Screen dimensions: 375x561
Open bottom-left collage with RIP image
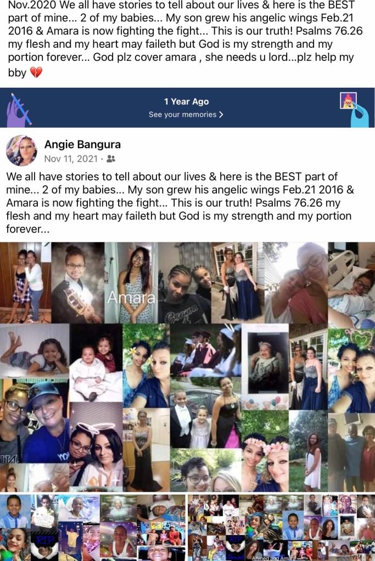(x=93, y=528)
